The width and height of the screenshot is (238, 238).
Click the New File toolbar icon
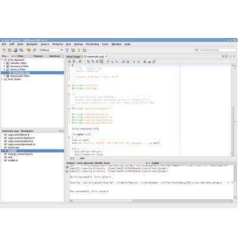point(4,50)
